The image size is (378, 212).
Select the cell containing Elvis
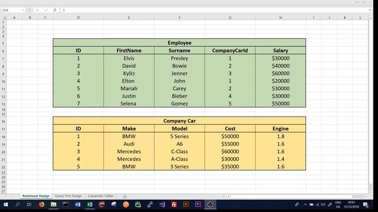129,58
